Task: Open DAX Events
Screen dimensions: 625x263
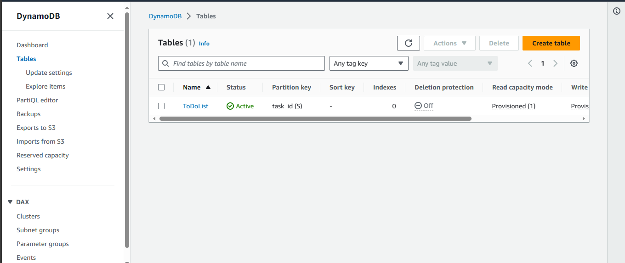Action: click(26, 257)
